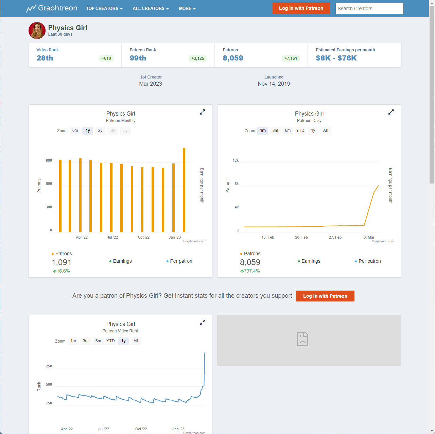The width and height of the screenshot is (435, 434).
Task: Click the +7,161 patrons change badge
Action: click(x=291, y=58)
